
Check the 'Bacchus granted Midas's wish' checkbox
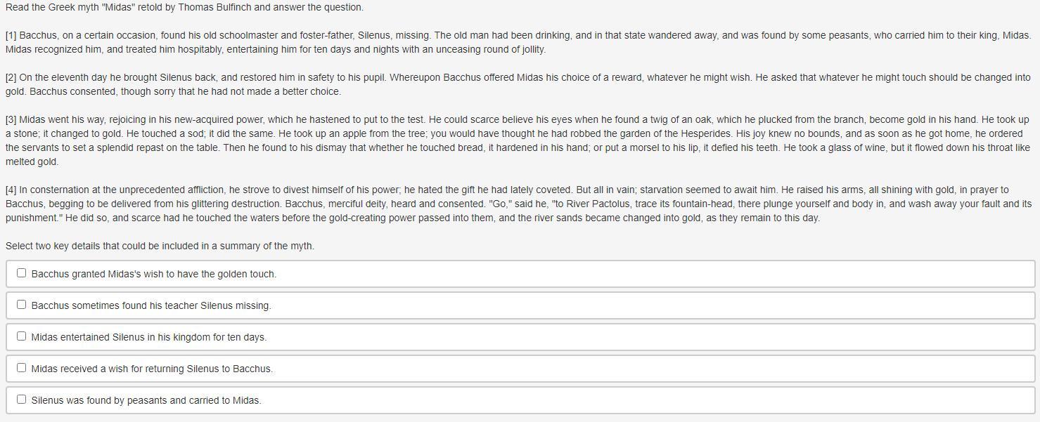(x=21, y=273)
